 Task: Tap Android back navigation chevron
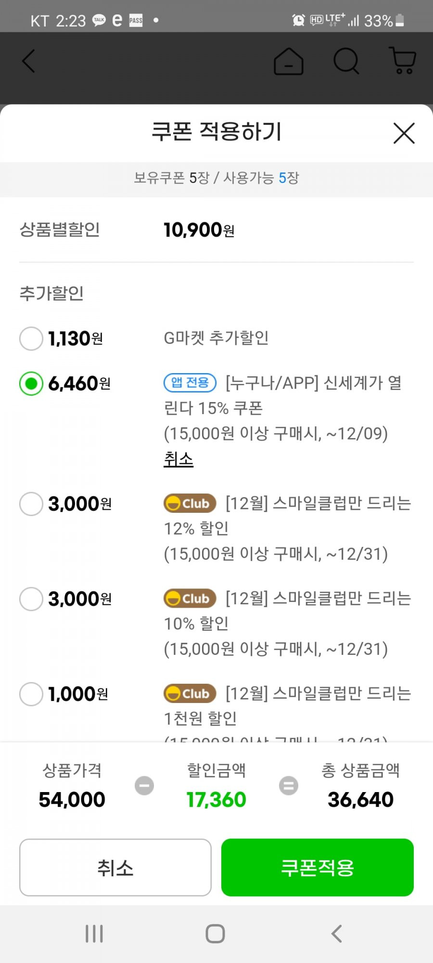point(337,934)
